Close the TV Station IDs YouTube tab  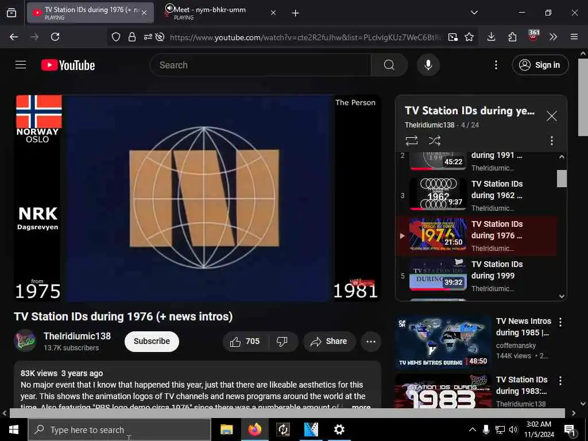pyautogui.click(x=144, y=13)
